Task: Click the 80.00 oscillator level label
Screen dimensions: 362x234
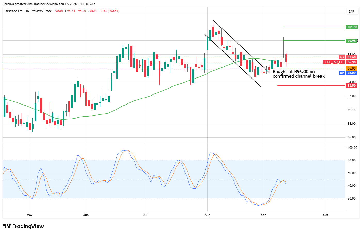Action: point(352,160)
